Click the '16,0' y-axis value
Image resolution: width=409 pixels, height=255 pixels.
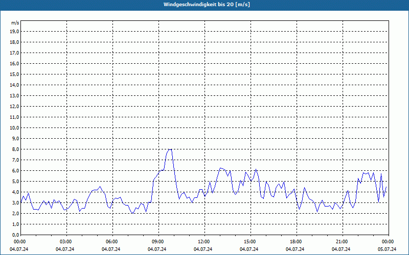pos(15,63)
